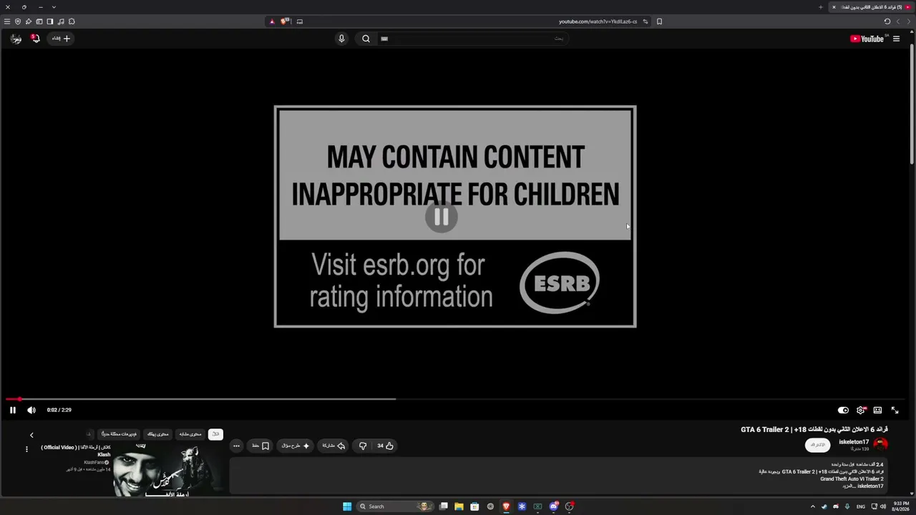Toggle the browser sidebar panel

[50, 21]
